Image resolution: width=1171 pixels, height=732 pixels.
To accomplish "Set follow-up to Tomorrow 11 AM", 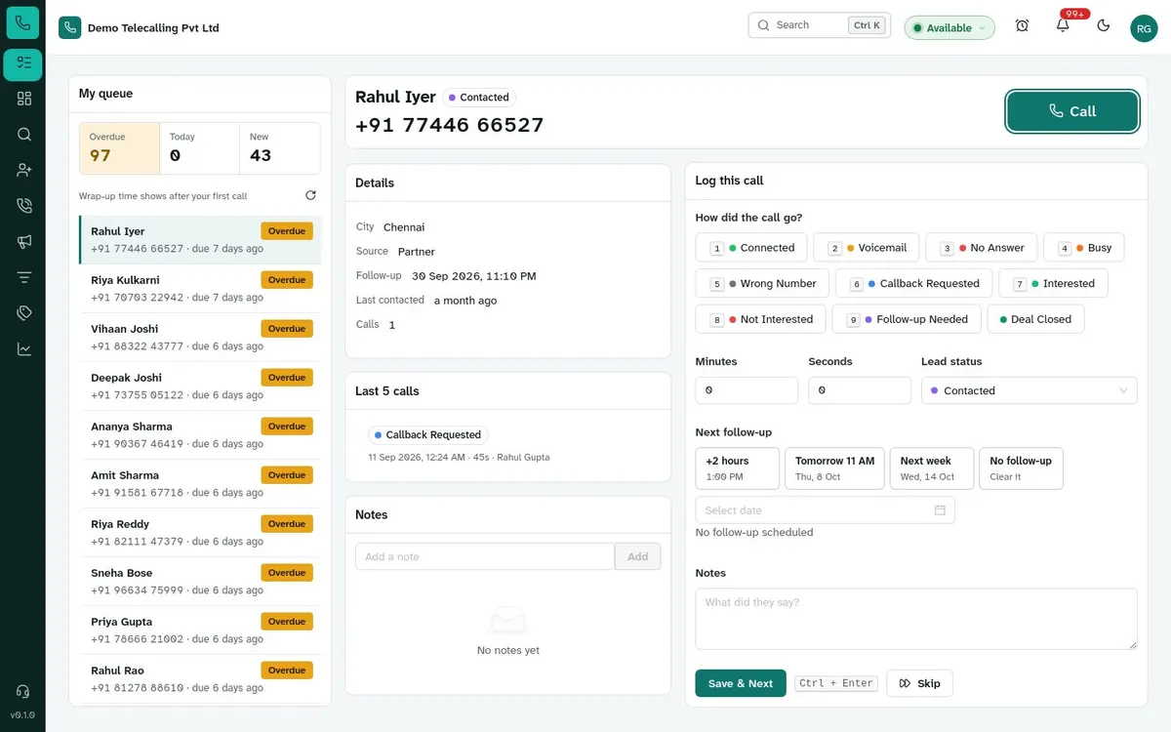I will pyautogui.click(x=834, y=468).
